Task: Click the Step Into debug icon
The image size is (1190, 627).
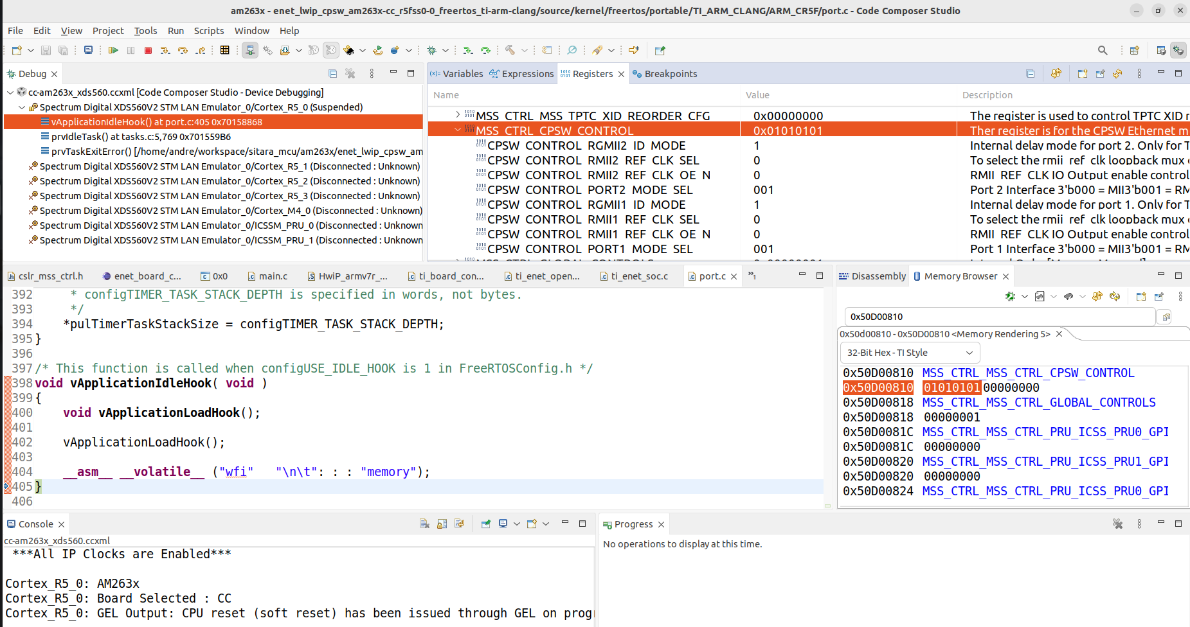Action: 165,50
